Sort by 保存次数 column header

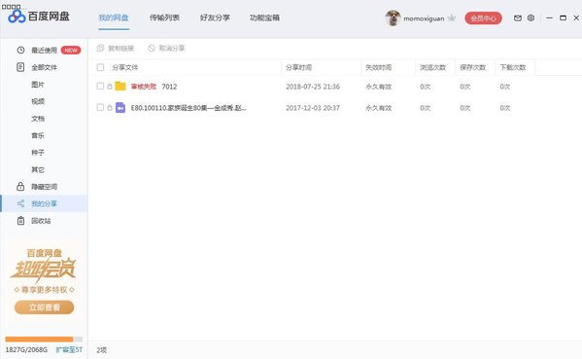473,67
